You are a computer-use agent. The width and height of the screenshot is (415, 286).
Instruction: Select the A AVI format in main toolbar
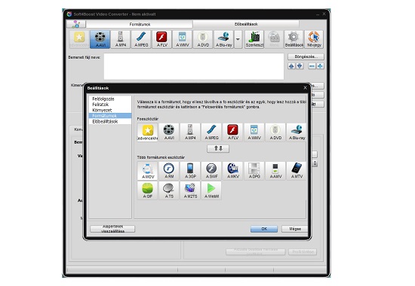click(x=100, y=39)
